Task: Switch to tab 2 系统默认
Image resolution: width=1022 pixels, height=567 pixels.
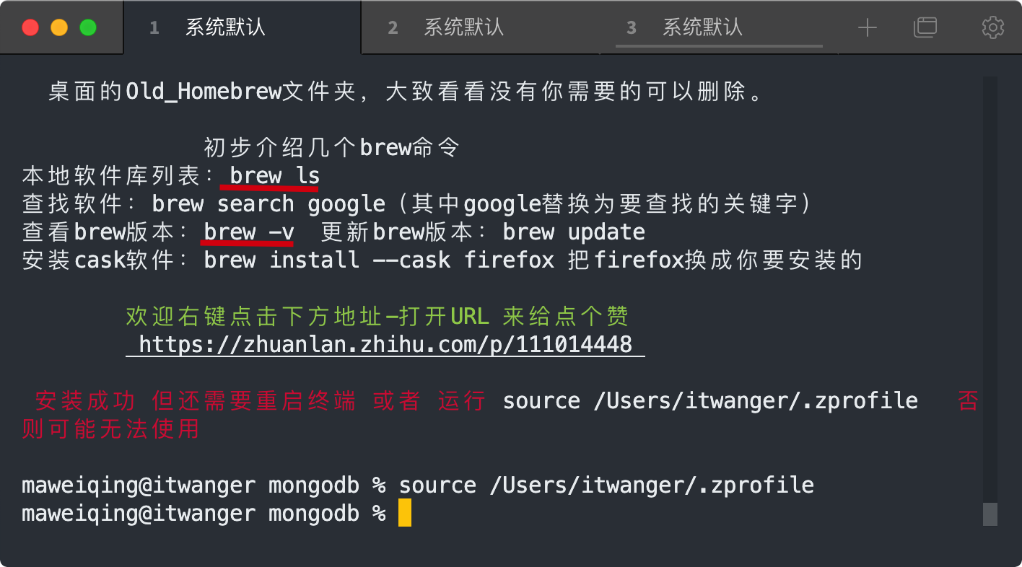Action: 463,28
